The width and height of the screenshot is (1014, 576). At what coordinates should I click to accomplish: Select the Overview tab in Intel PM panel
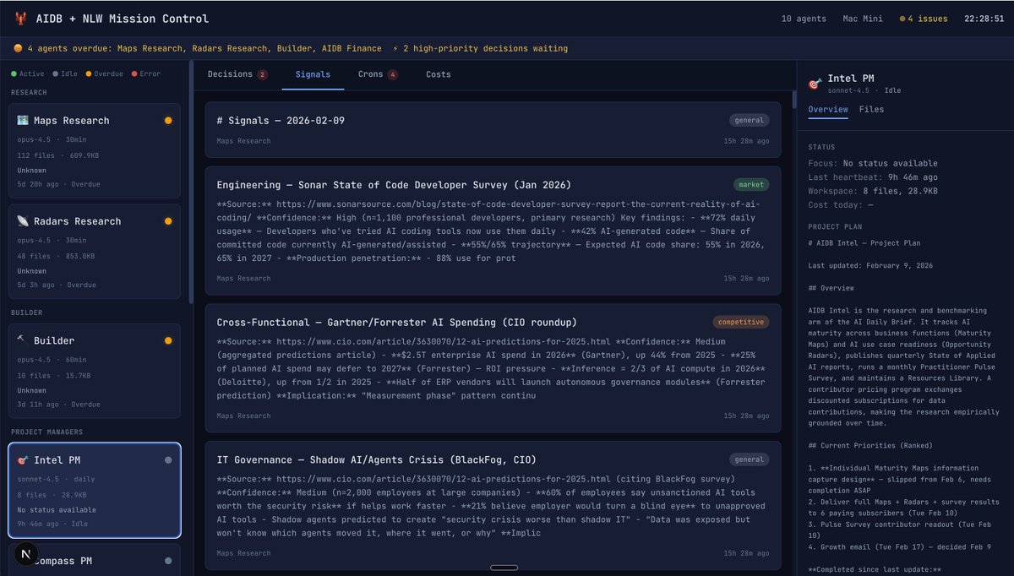point(828,109)
